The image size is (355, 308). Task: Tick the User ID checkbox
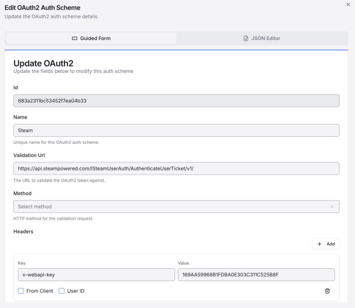(x=62, y=291)
